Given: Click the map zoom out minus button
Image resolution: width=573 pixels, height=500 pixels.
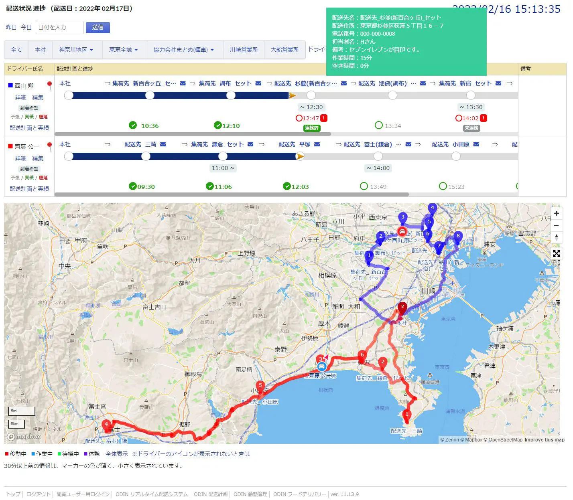Looking at the screenshot, I should click(x=556, y=225).
